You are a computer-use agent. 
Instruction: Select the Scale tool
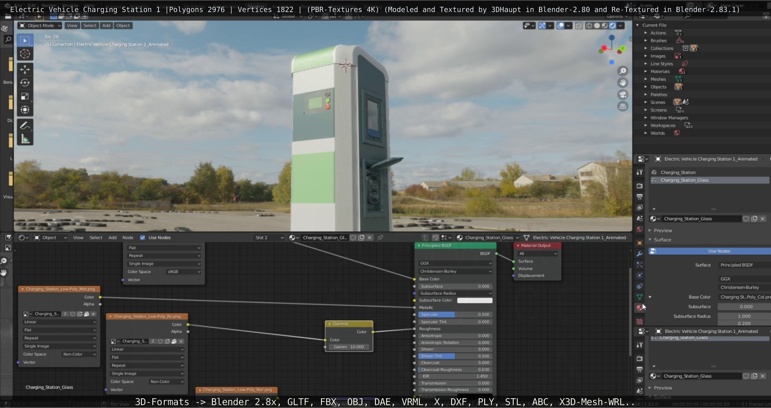[x=25, y=96]
